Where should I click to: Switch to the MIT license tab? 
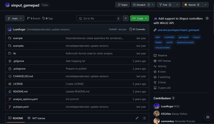click(x=36, y=118)
